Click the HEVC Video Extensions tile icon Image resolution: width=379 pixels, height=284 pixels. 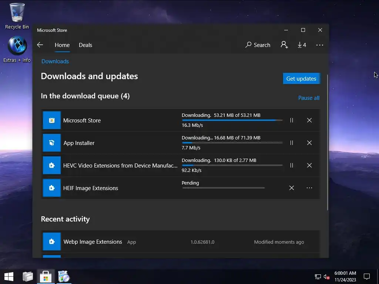point(52,165)
